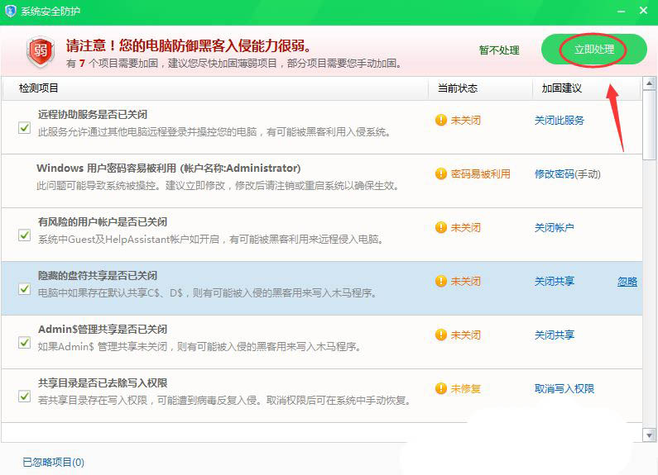Viewport: 658px width, 475px height.
Task: Minimize the 系统安全防护 window
Action: click(620, 10)
